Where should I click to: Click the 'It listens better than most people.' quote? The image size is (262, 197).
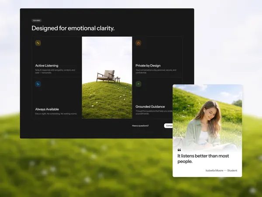point(203,158)
